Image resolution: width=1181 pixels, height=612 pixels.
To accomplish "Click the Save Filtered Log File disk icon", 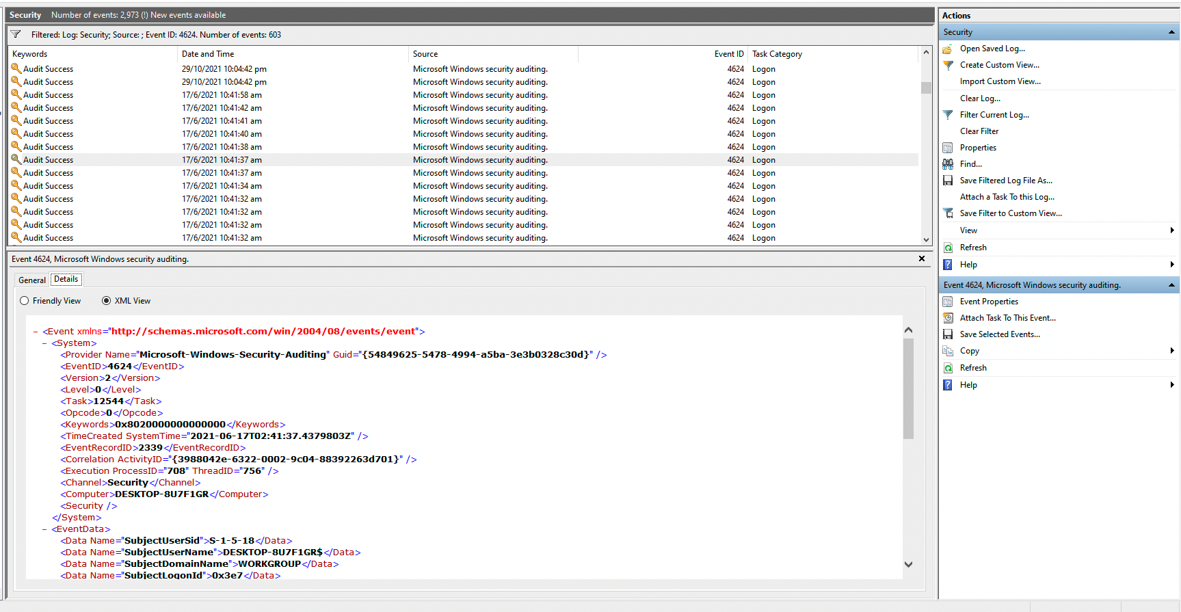I will click(948, 181).
